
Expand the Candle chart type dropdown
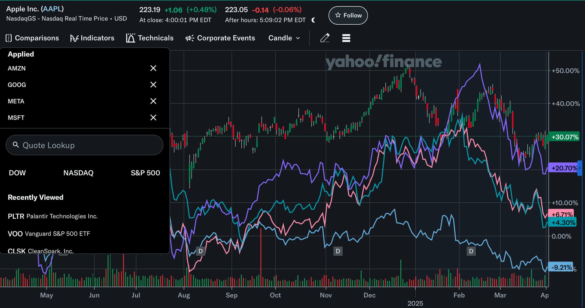coord(284,38)
